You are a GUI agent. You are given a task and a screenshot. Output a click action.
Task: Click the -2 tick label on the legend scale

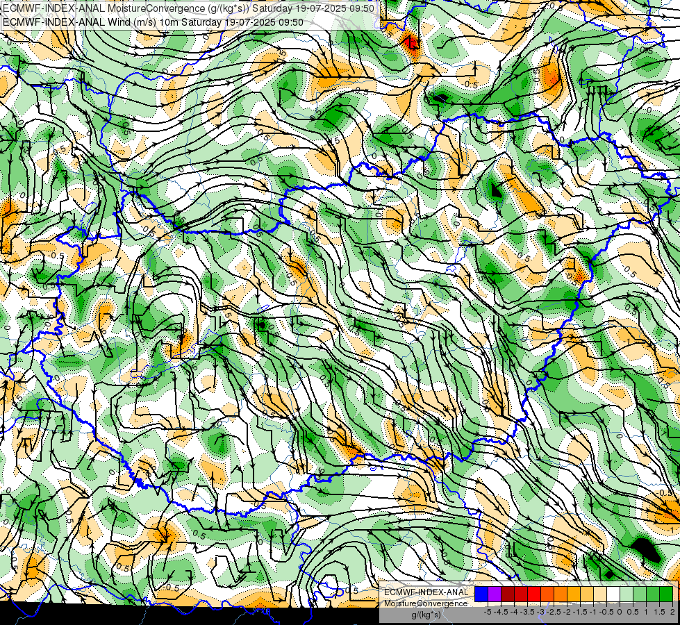click(567, 612)
